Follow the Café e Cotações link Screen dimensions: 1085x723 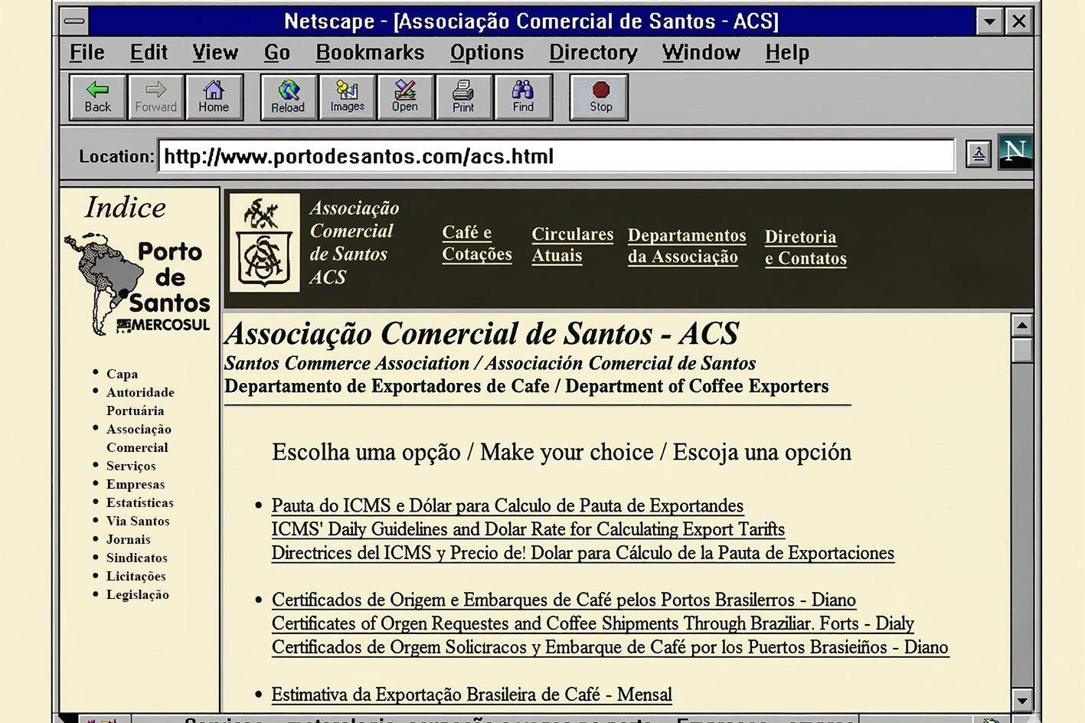coord(476,243)
